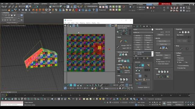The image size is (195, 109).
Task: Click the Play Animation button in bottom controls
Action: 155,102
